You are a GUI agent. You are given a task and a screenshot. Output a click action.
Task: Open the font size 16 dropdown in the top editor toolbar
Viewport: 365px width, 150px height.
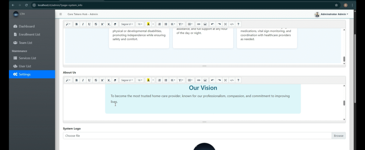(140, 24)
